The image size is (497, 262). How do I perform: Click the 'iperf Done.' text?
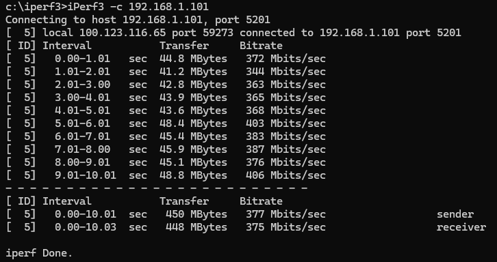click(x=39, y=253)
